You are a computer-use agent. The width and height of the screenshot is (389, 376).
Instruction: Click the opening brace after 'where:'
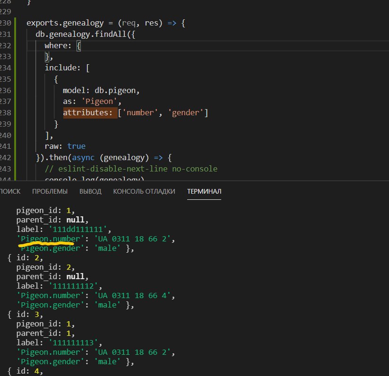78,46
